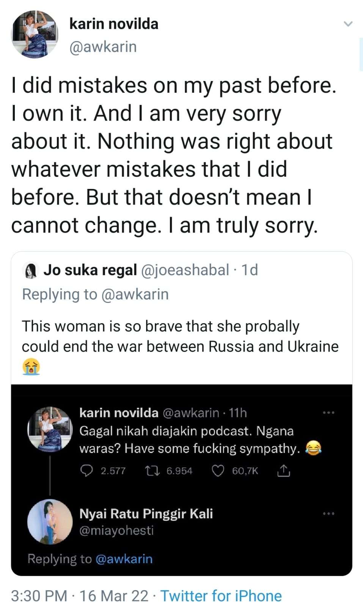Open Jo suka regal's small avatar
Screen dimensions: 363x608
31,271
